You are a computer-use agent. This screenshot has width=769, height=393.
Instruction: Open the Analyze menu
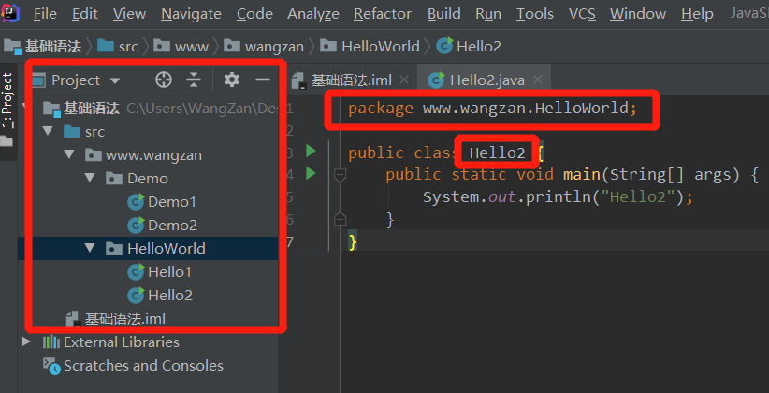tap(312, 14)
